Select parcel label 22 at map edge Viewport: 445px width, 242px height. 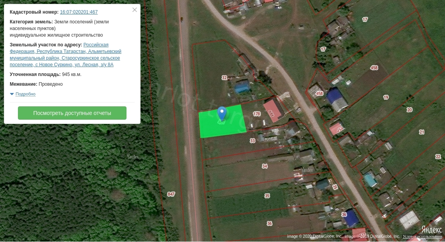[438, 157]
